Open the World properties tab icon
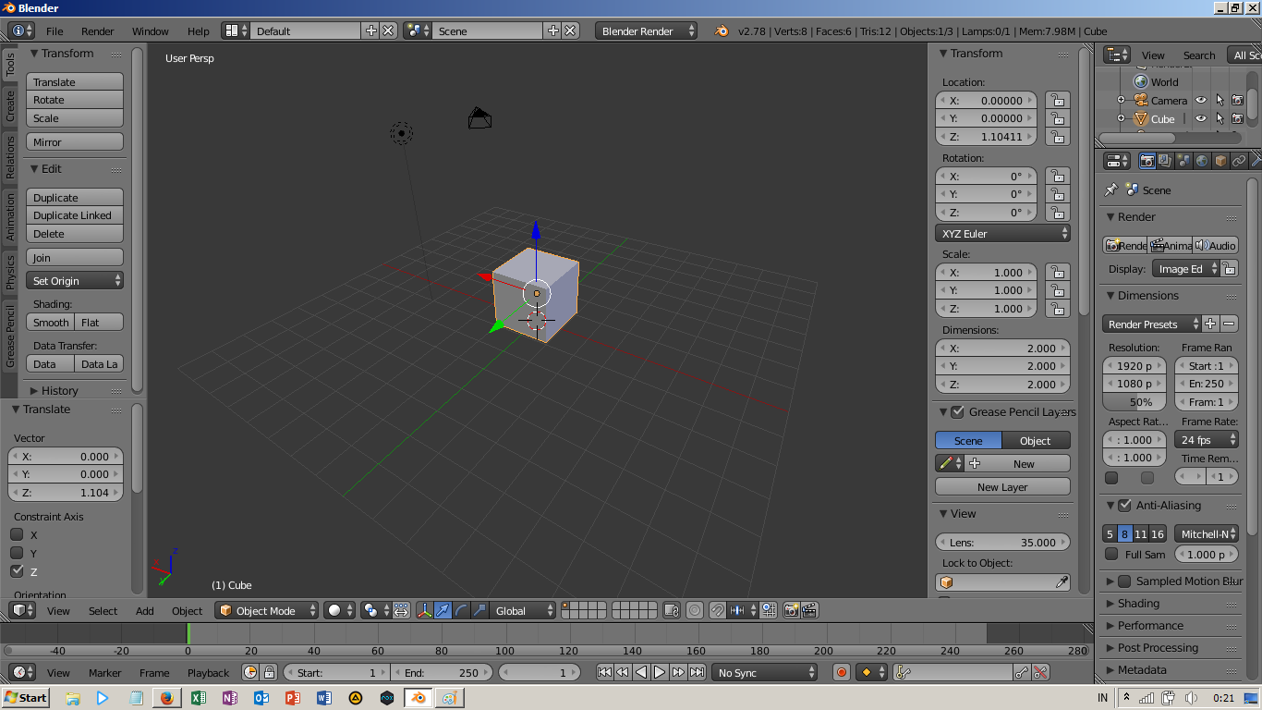This screenshot has width=1262, height=710. coord(1202,161)
